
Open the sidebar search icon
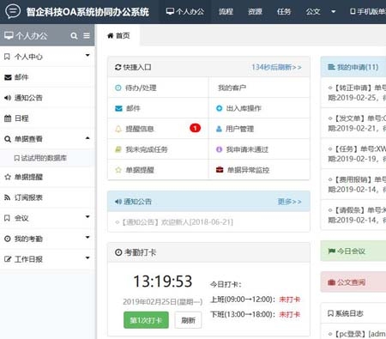tap(74, 36)
